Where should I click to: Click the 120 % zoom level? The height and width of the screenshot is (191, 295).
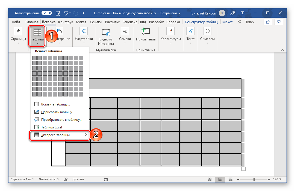click(x=277, y=179)
